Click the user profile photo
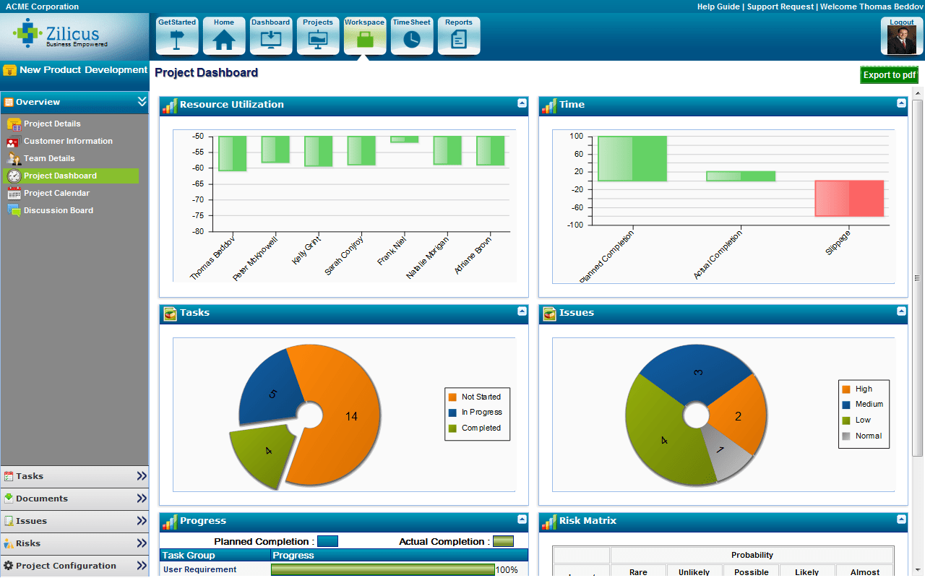This screenshot has width=925, height=578. coord(901,40)
